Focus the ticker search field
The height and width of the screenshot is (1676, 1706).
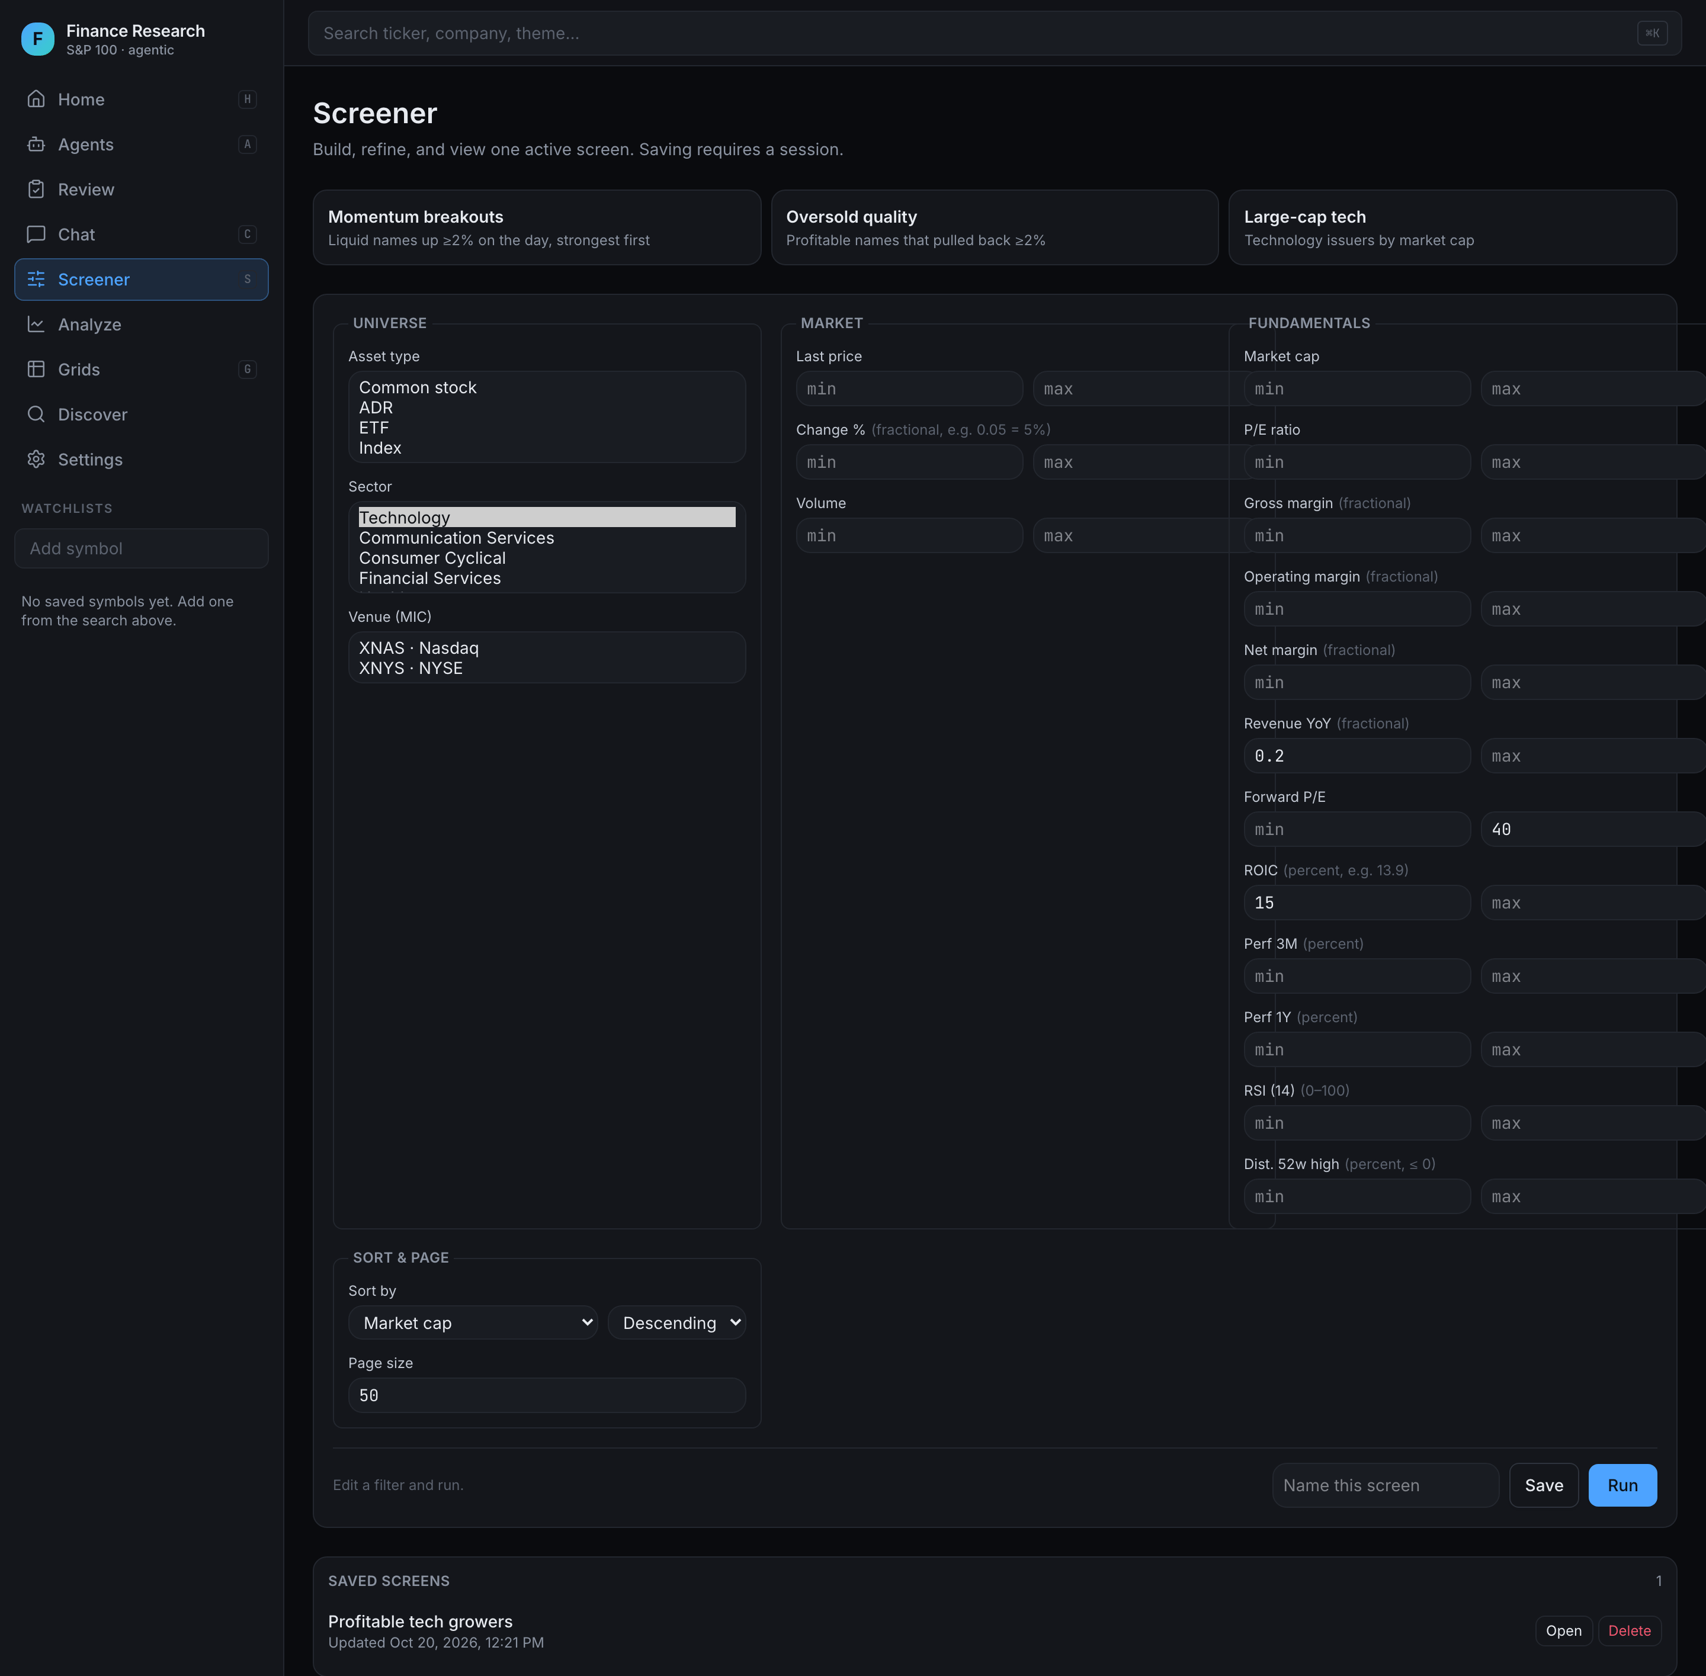point(995,33)
